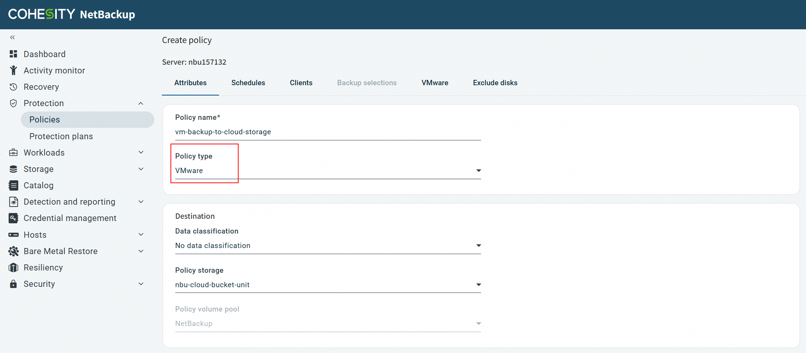
Task: Click the Cohesity NetBackup logo
Action: click(x=72, y=14)
